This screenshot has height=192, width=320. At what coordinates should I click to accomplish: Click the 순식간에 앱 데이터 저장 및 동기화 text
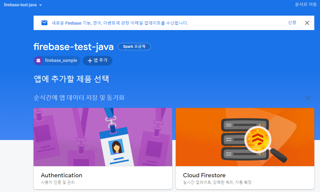(79, 98)
